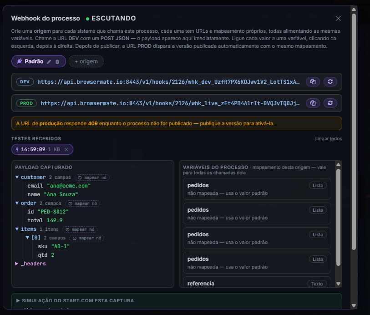Collapse the customer node

coord(17,177)
